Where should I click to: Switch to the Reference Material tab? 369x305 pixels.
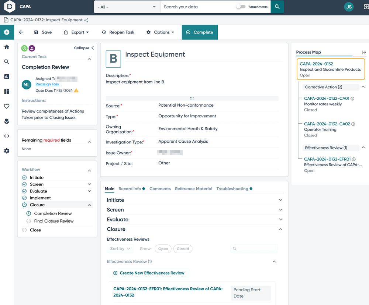click(x=193, y=189)
